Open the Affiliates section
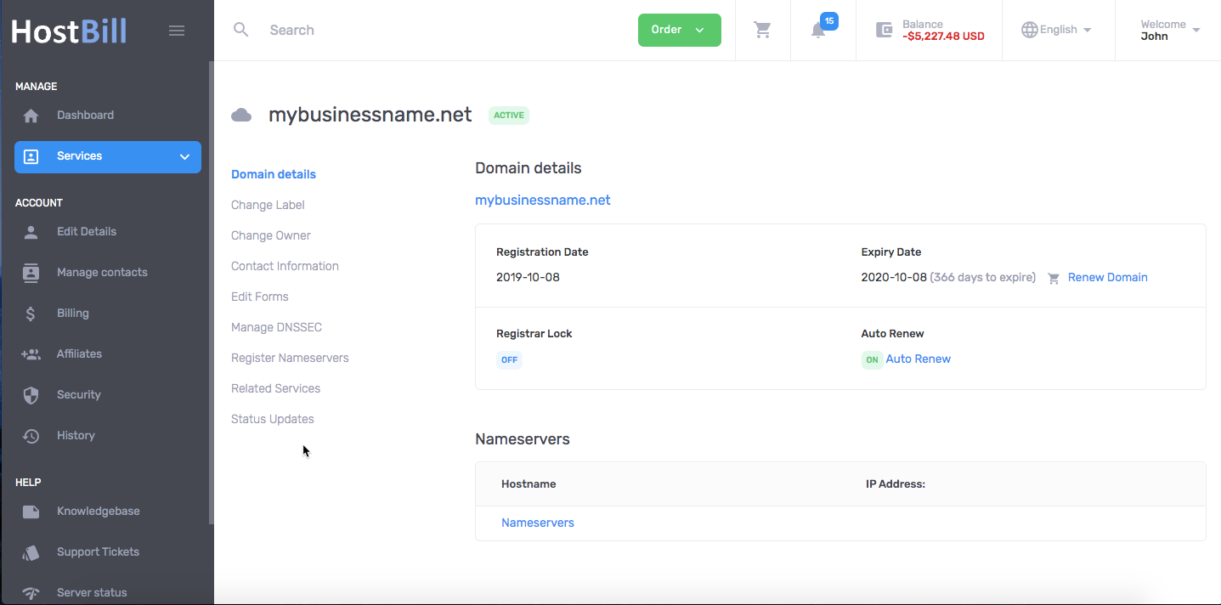 point(79,353)
